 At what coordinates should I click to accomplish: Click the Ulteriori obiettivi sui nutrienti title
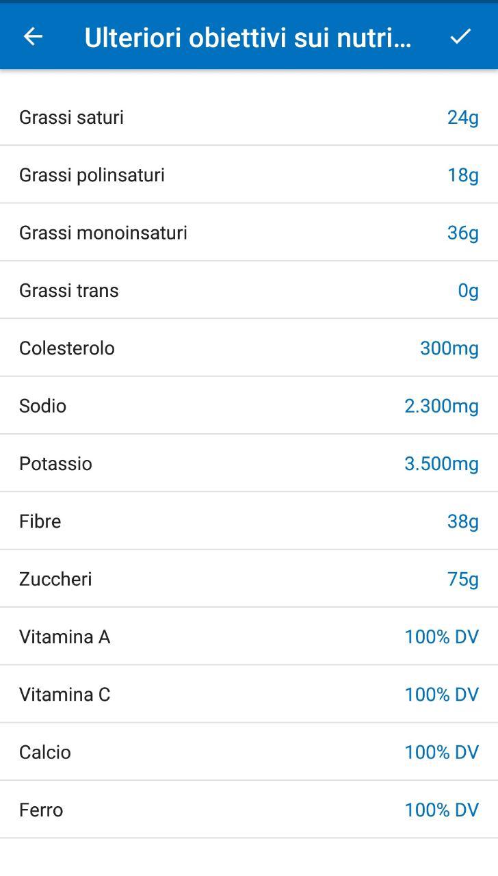click(x=248, y=38)
